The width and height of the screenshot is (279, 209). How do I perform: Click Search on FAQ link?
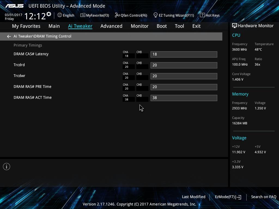point(263,197)
